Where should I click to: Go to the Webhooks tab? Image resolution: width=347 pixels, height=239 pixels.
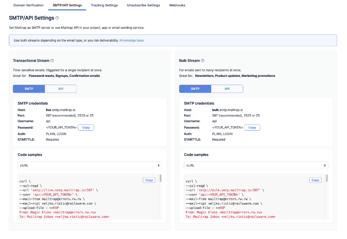177,5
